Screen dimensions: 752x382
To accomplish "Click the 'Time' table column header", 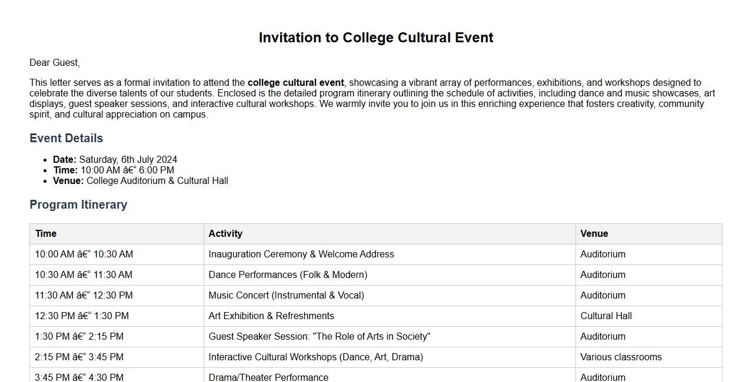I will coord(46,234).
